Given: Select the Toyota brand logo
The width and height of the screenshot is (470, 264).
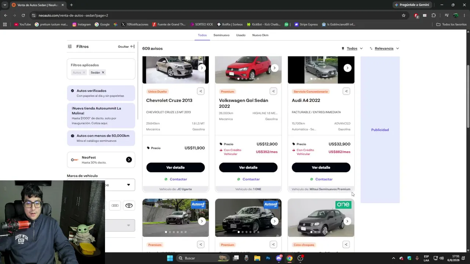Looking at the screenshot, I should (x=129, y=205).
